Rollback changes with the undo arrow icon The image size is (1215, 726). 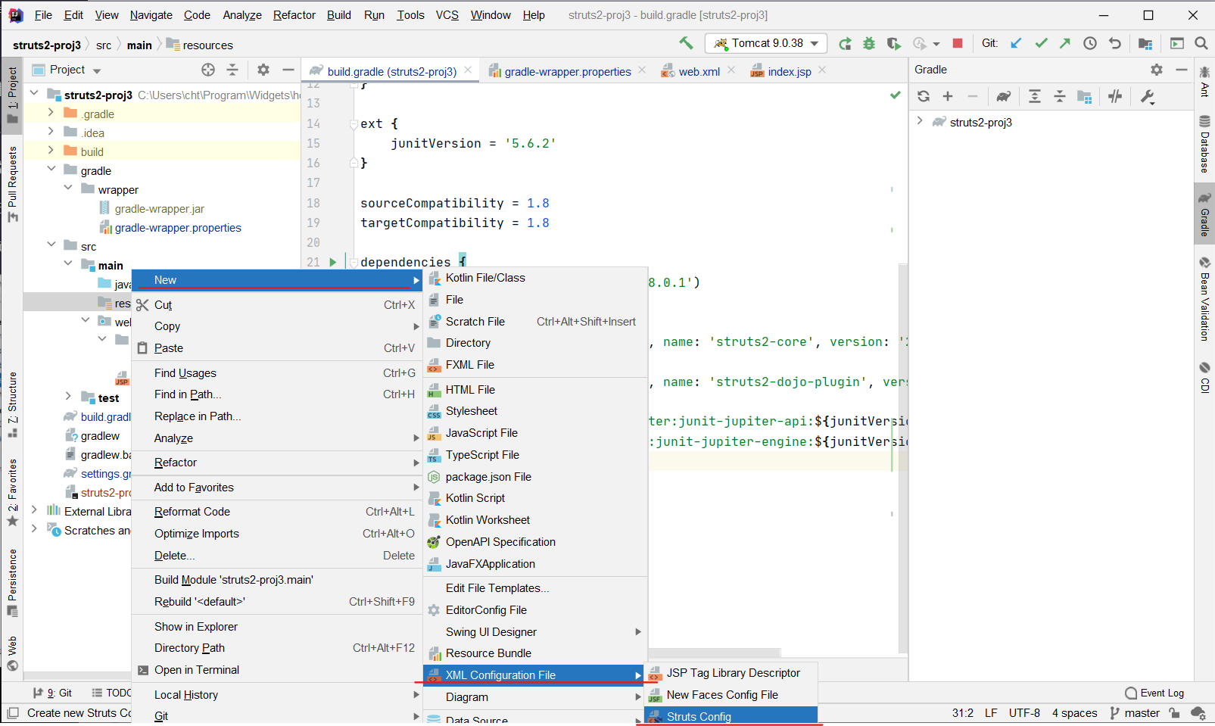pyautogui.click(x=1115, y=43)
